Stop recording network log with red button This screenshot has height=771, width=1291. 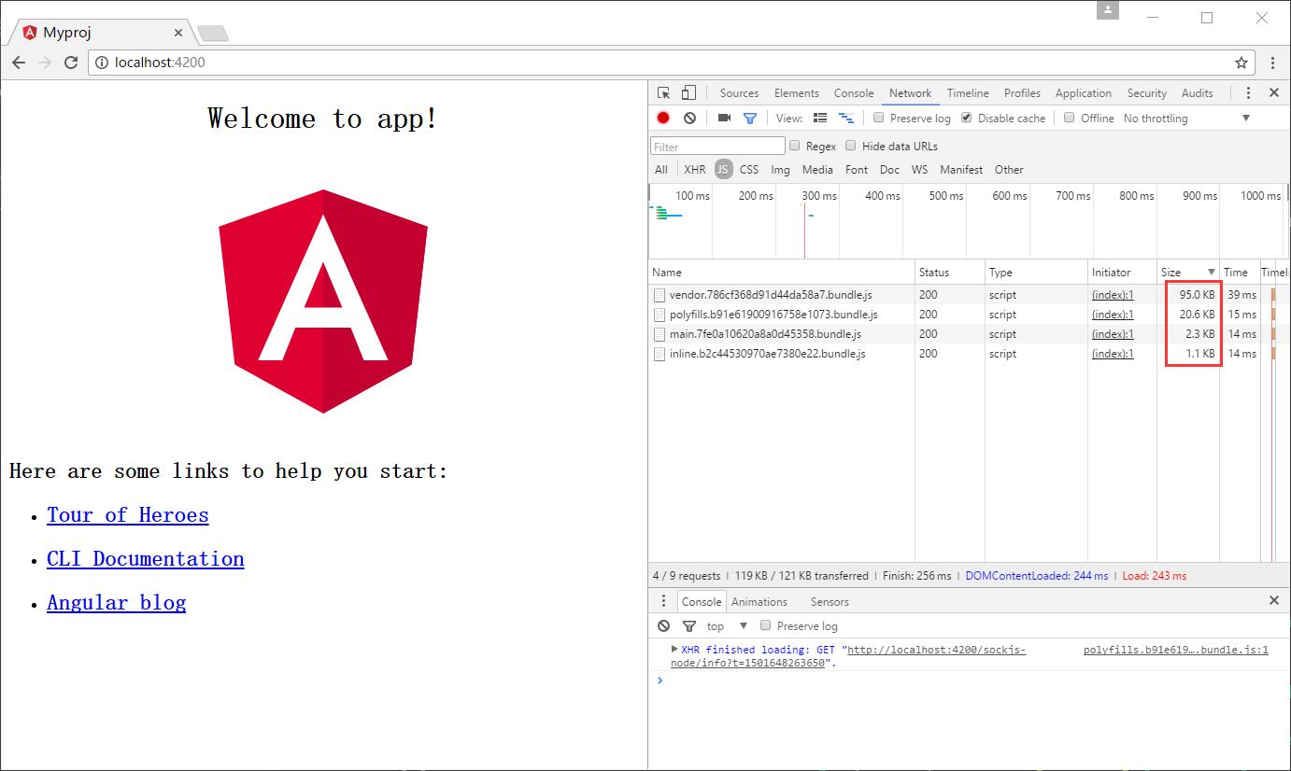pos(663,118)
